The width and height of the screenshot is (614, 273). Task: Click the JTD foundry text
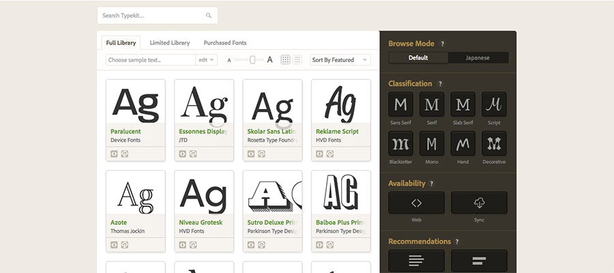184,140
